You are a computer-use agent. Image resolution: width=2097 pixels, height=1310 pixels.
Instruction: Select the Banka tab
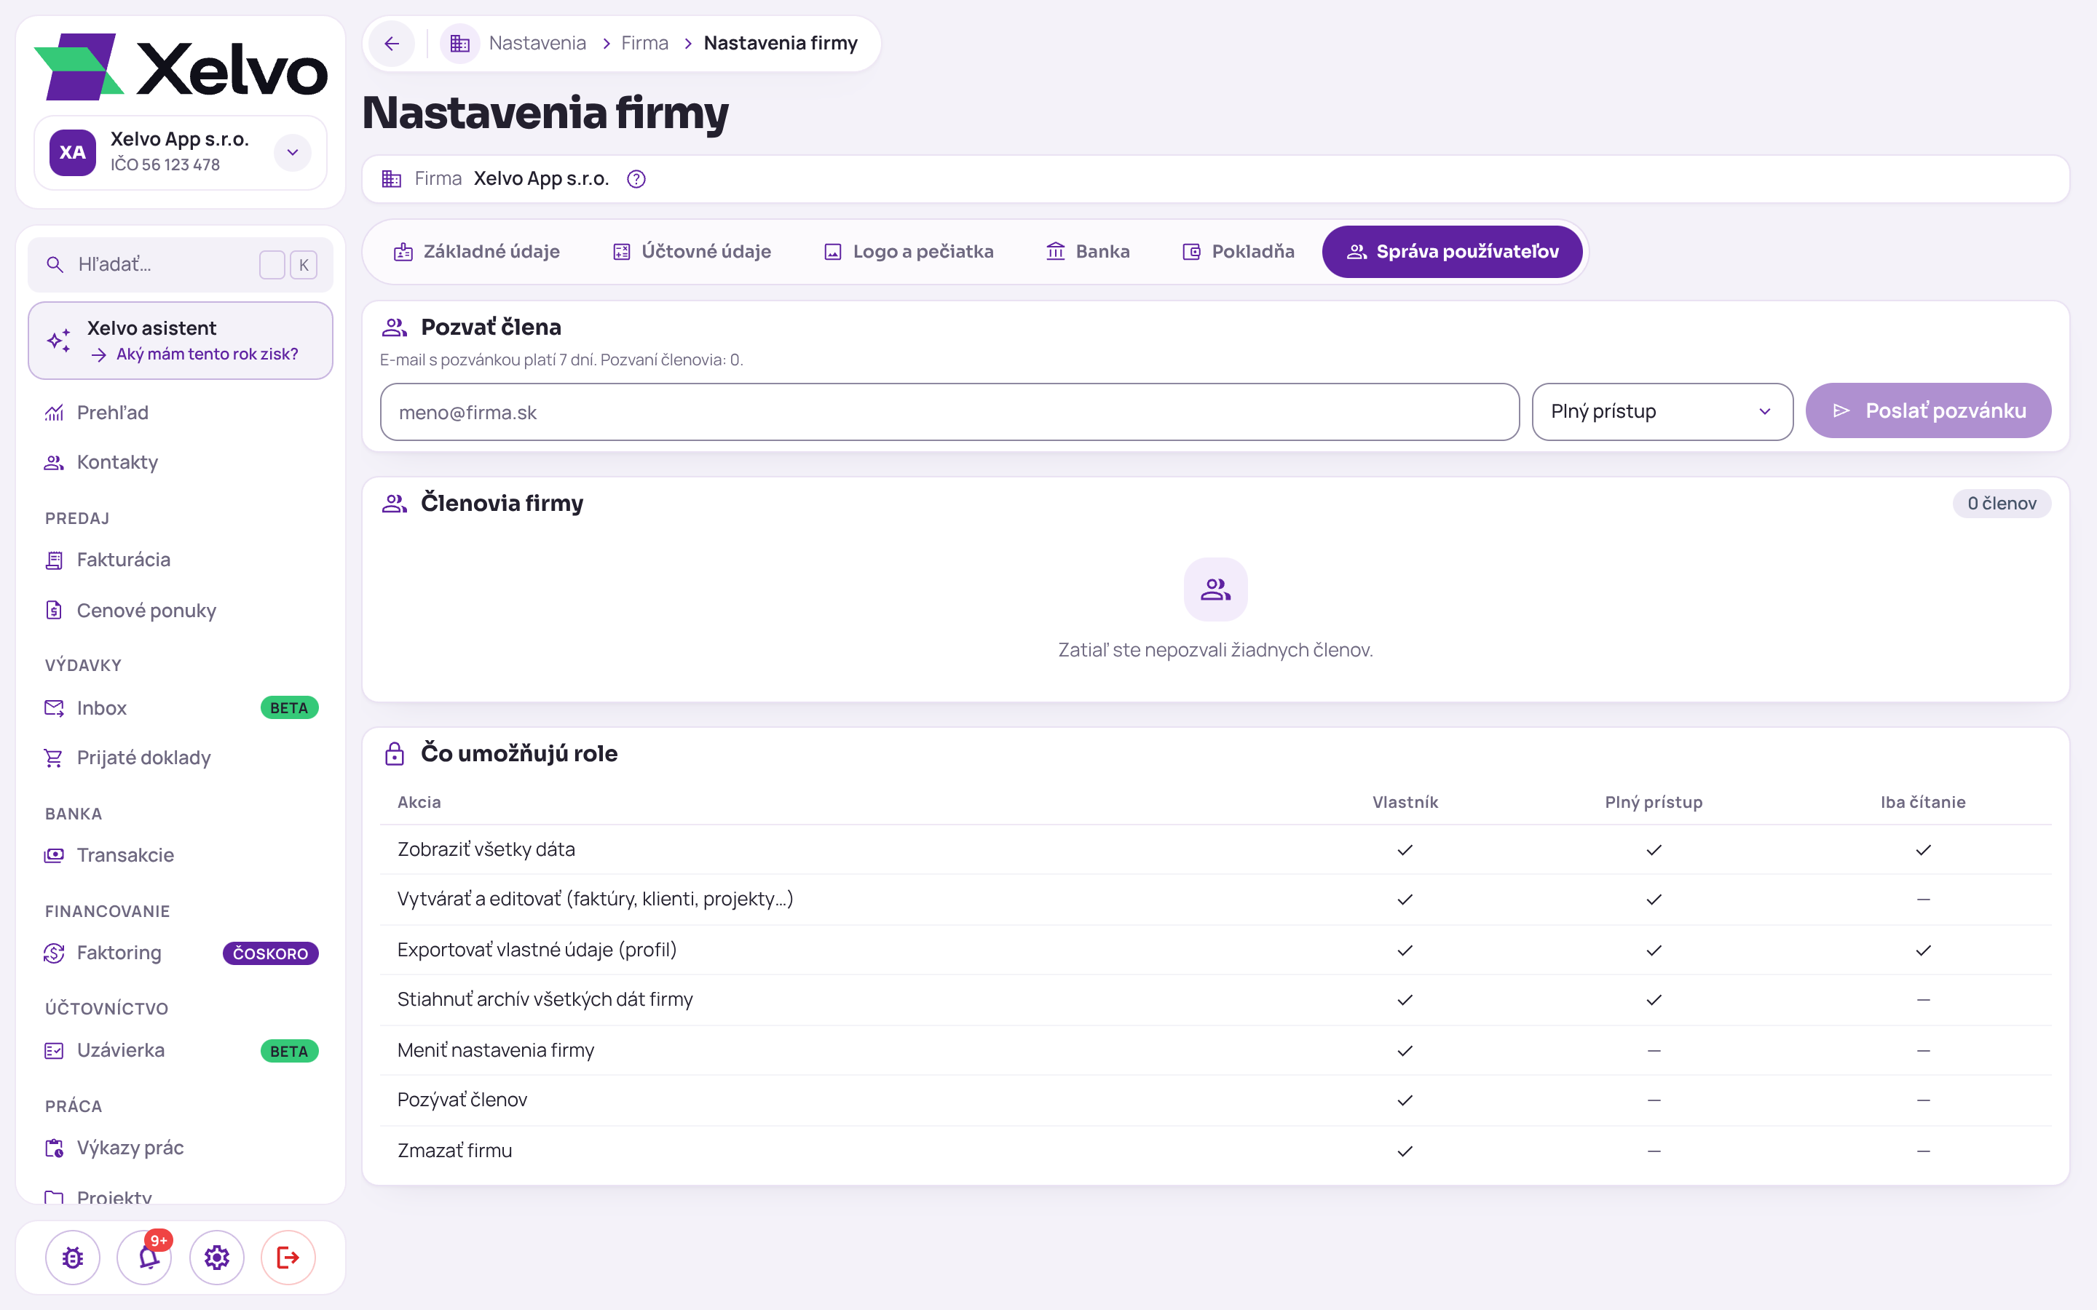[x=1088, y=251]
